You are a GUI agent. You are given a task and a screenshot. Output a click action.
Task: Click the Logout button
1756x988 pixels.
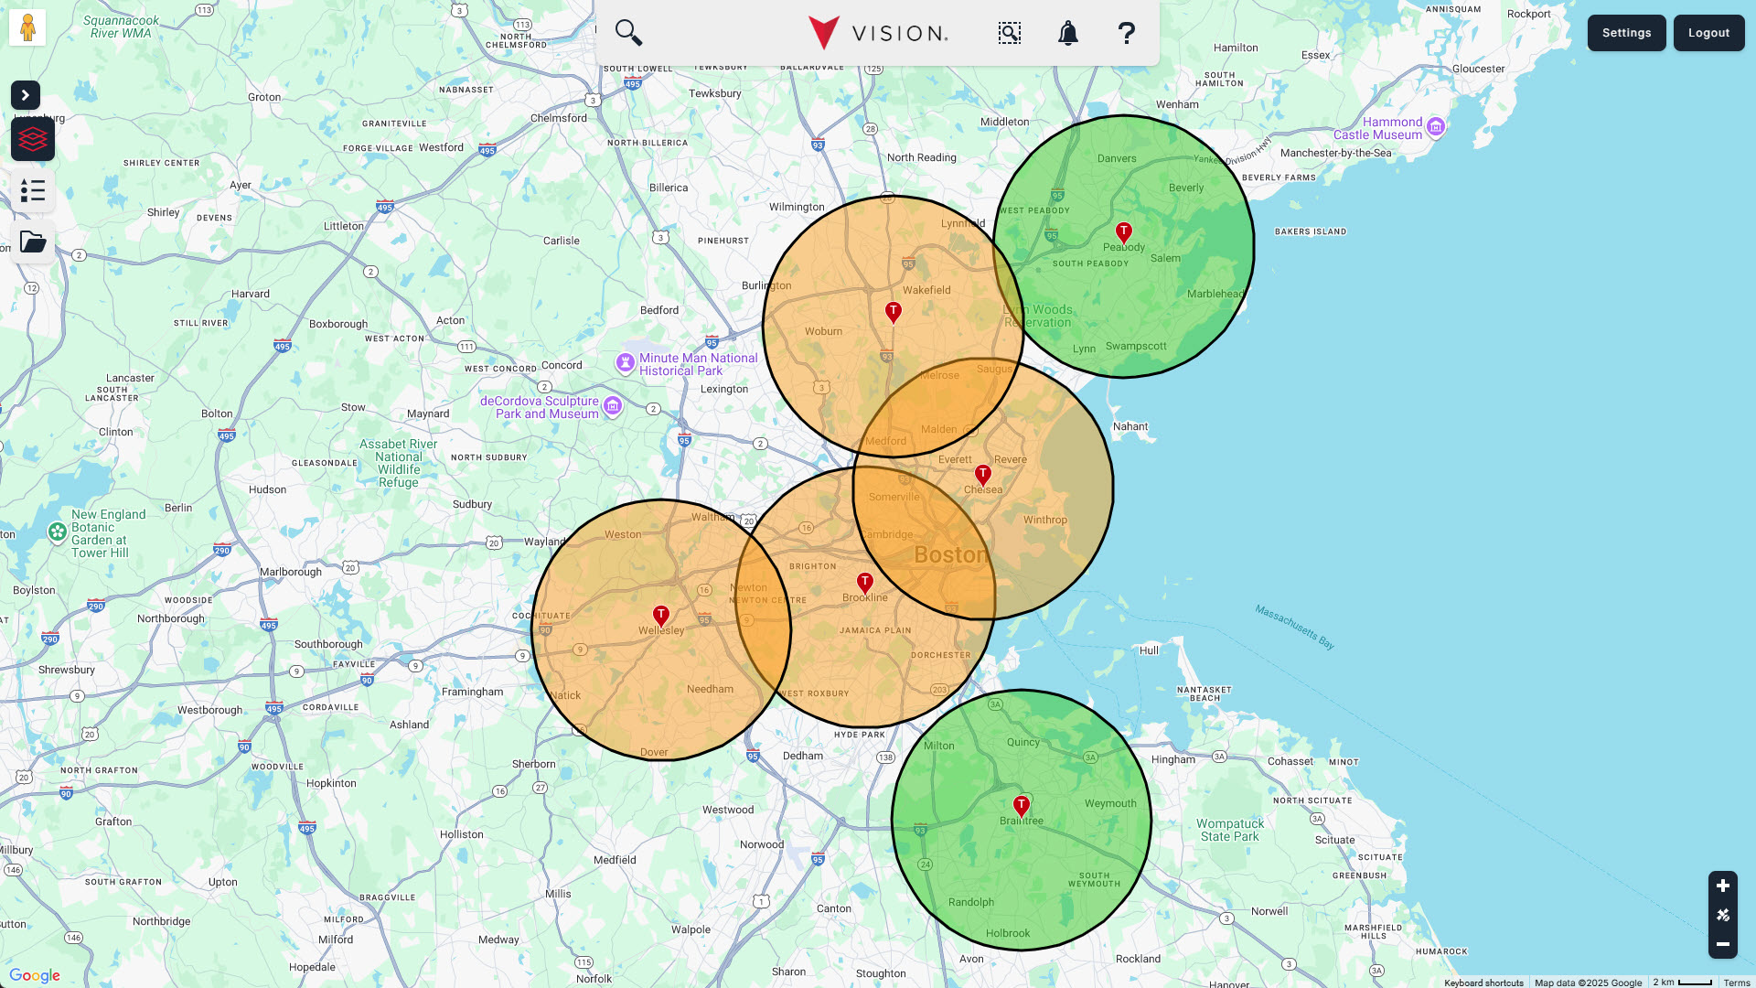pos(1708,33)
